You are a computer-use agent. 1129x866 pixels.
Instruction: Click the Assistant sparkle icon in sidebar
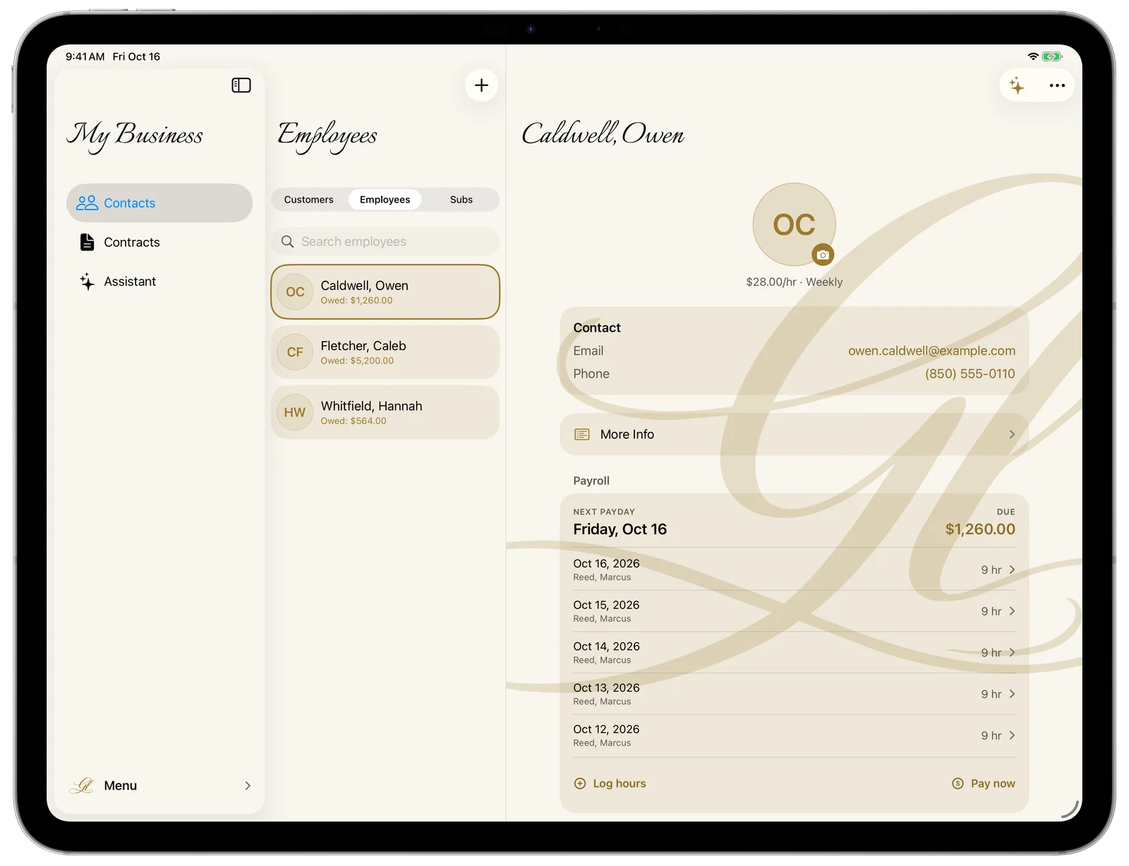click(x=87, y=282)
